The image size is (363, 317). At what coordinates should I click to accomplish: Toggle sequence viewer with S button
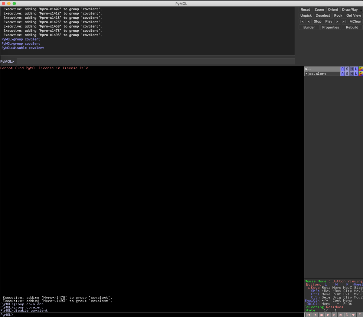point(347,315)
